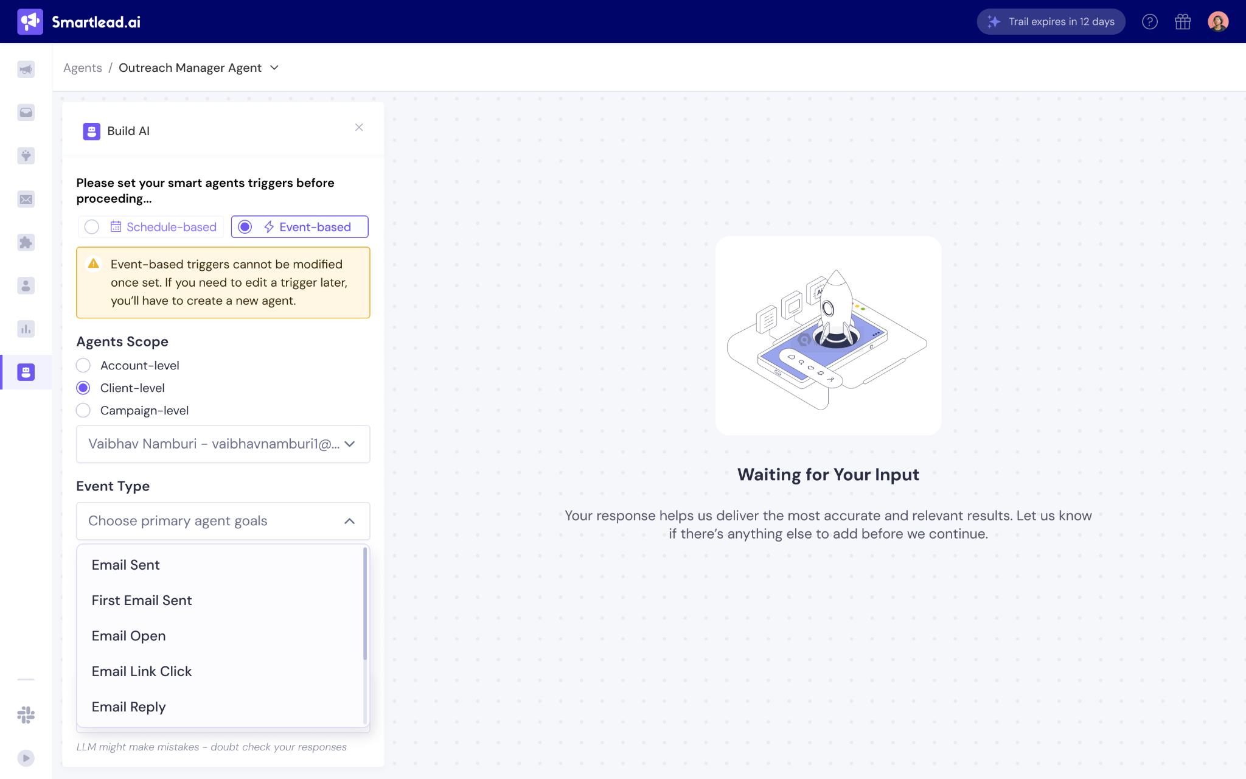This screenshot has width=1246, height=779.
Task: Close the Build AI panel
Action: 359,127
